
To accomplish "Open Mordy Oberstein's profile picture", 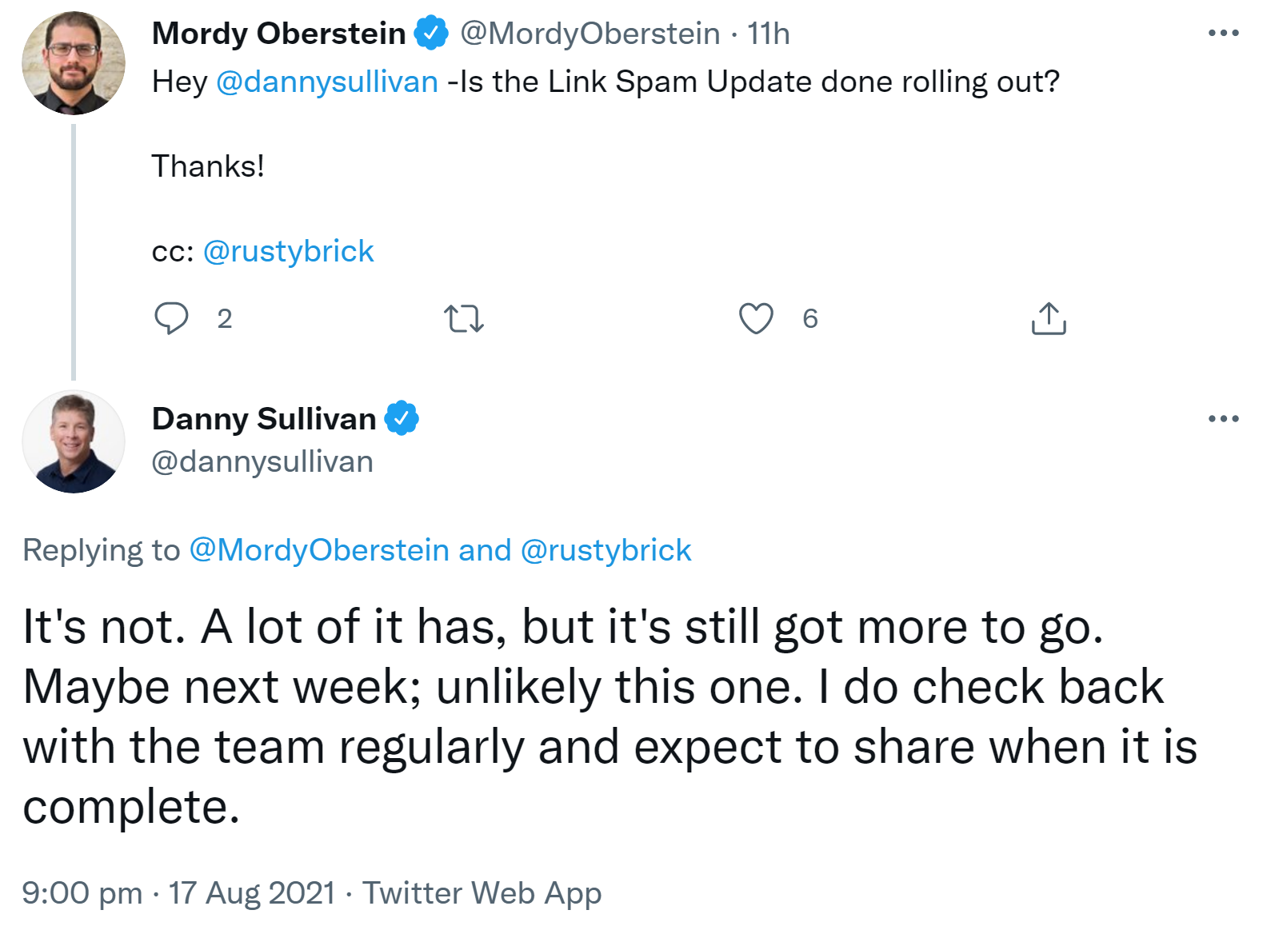I will tap(74, 63).
